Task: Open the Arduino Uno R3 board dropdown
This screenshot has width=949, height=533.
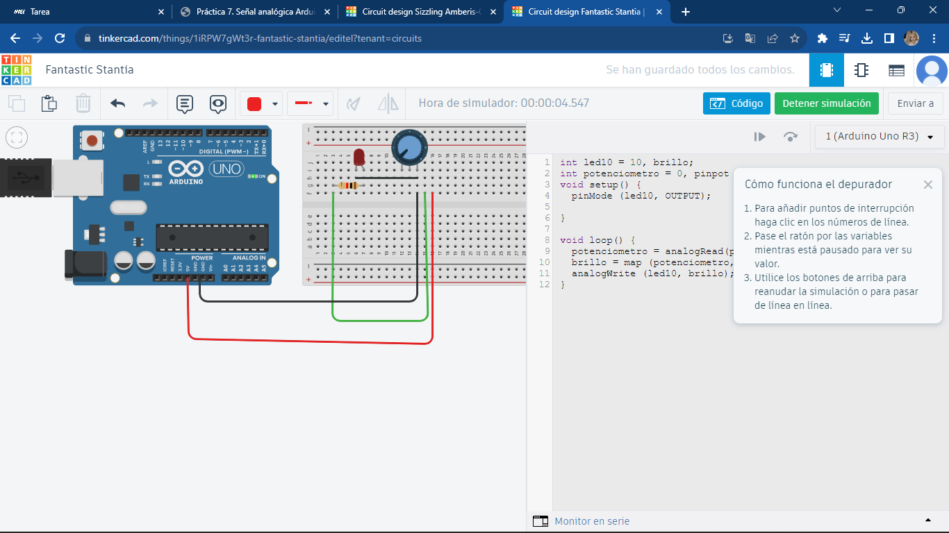Action: click(879, 137)
